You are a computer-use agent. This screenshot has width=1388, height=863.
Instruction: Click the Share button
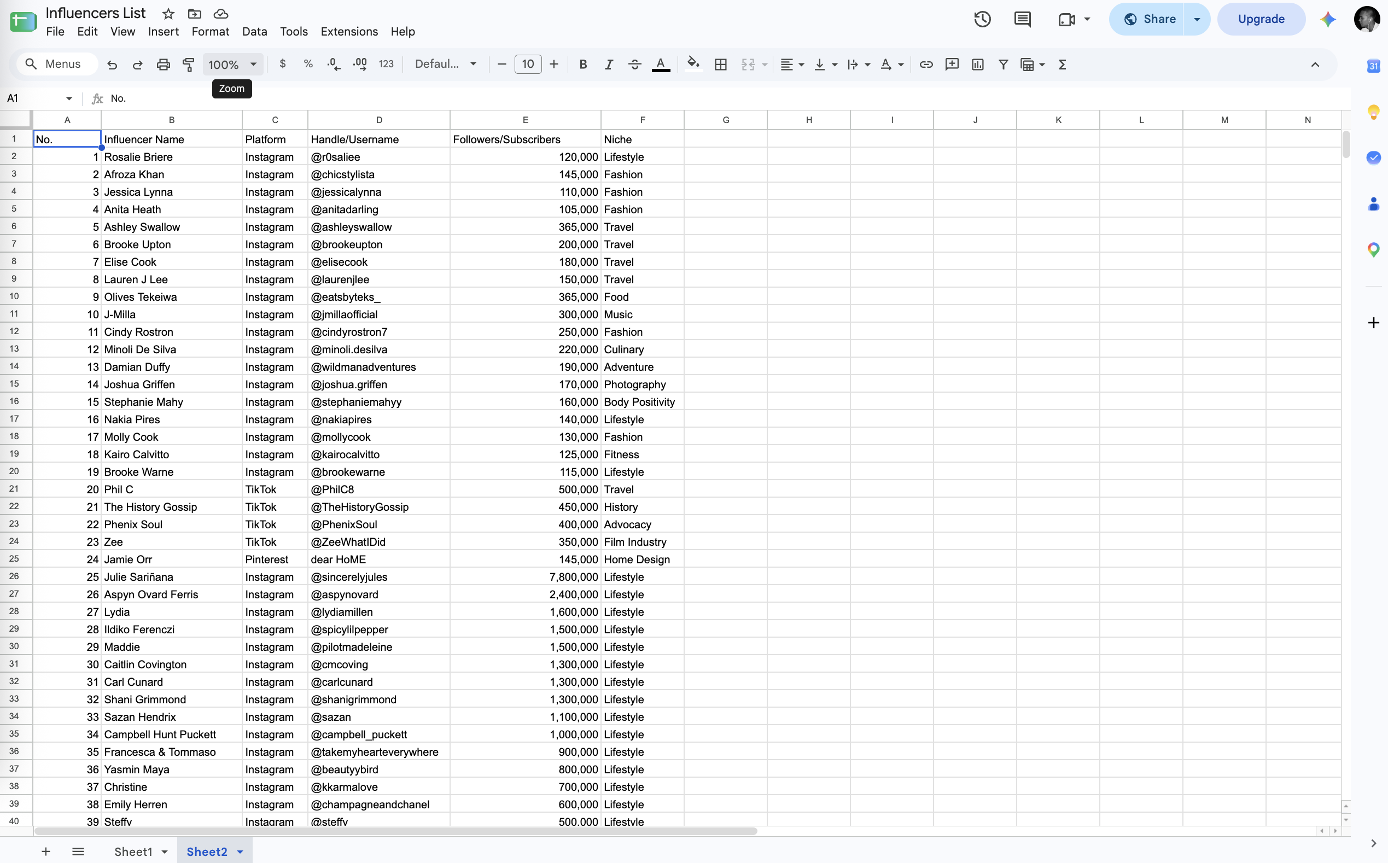1149,19
